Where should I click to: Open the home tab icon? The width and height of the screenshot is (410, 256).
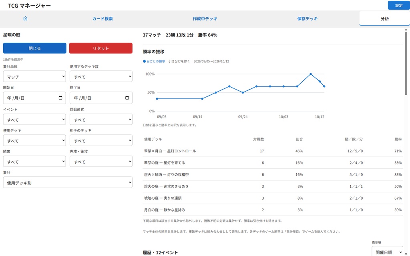[x=25, y=18]
